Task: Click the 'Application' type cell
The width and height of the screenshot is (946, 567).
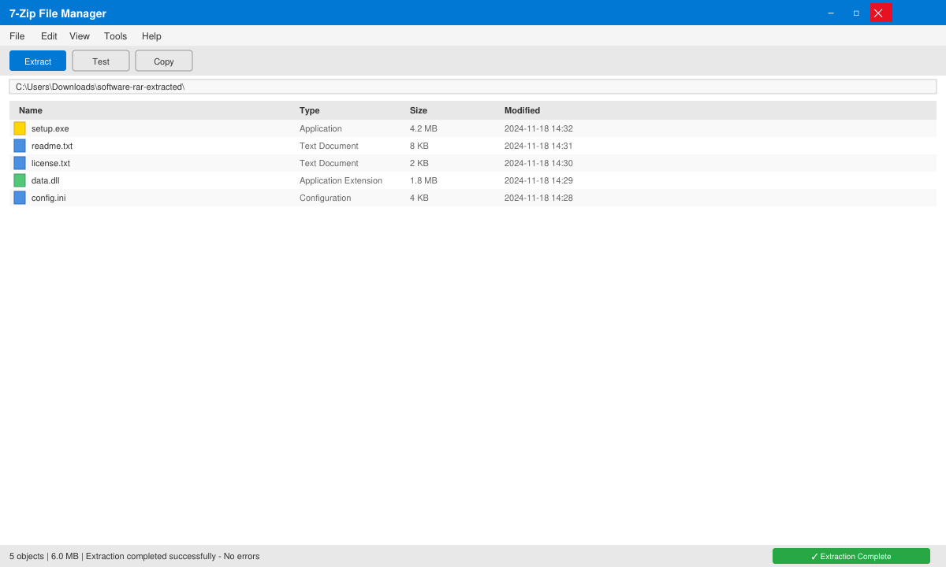Action: 321,128
